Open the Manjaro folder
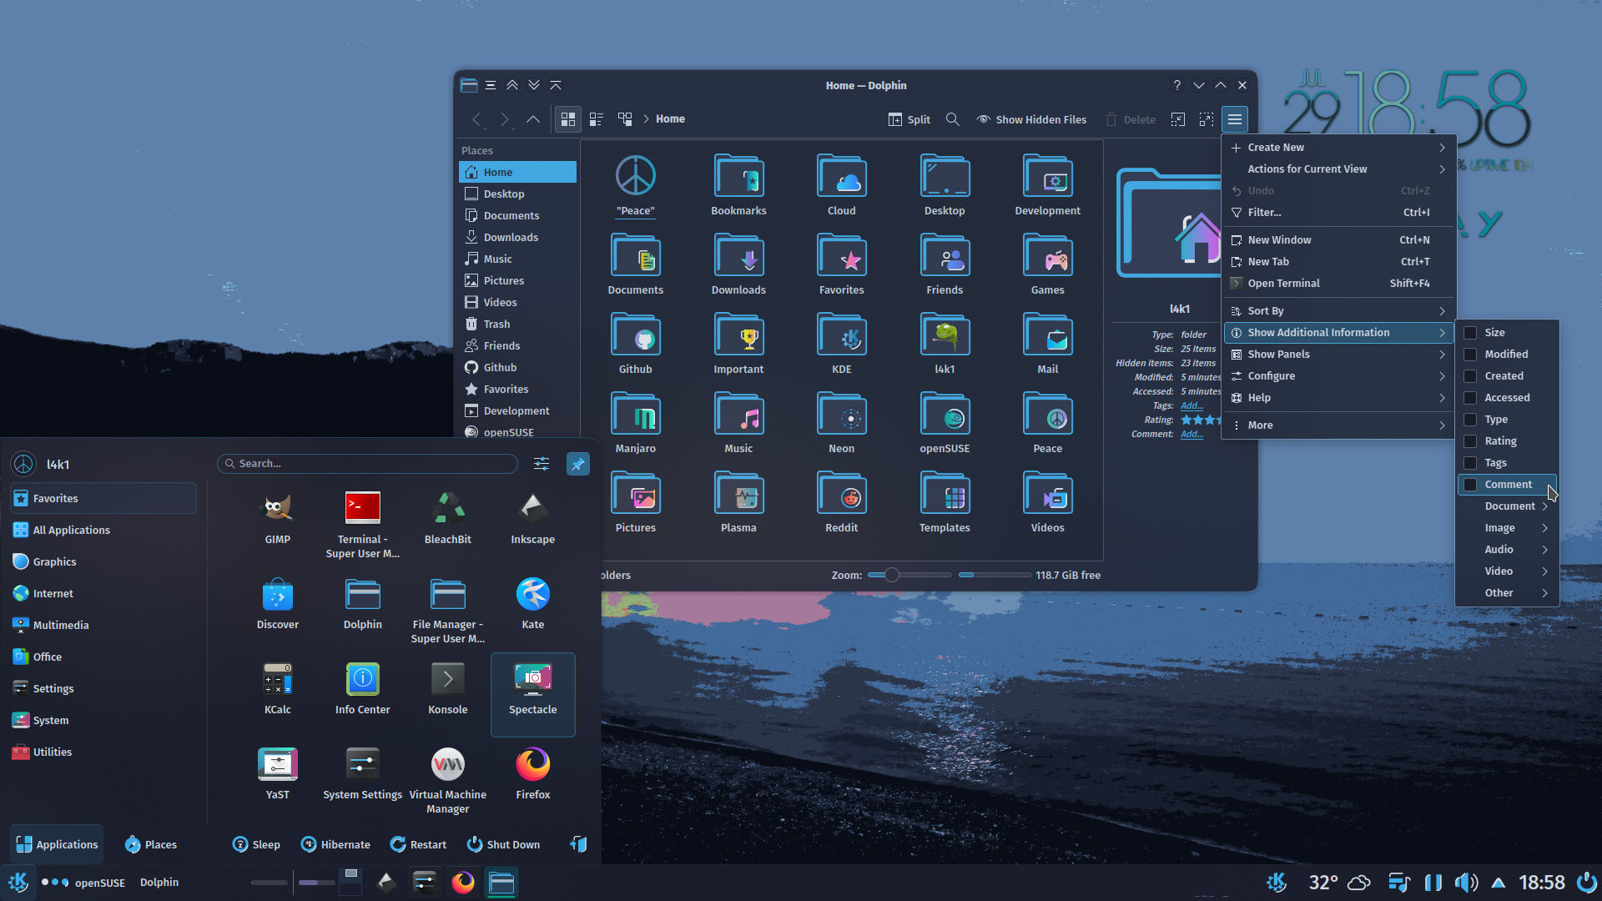The image size is (1602, 901). click(x=635, y=423)
